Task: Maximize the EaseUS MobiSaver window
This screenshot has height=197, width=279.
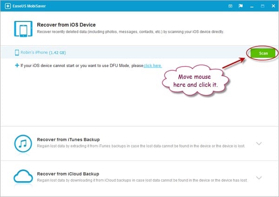Action: click(262, 6)
